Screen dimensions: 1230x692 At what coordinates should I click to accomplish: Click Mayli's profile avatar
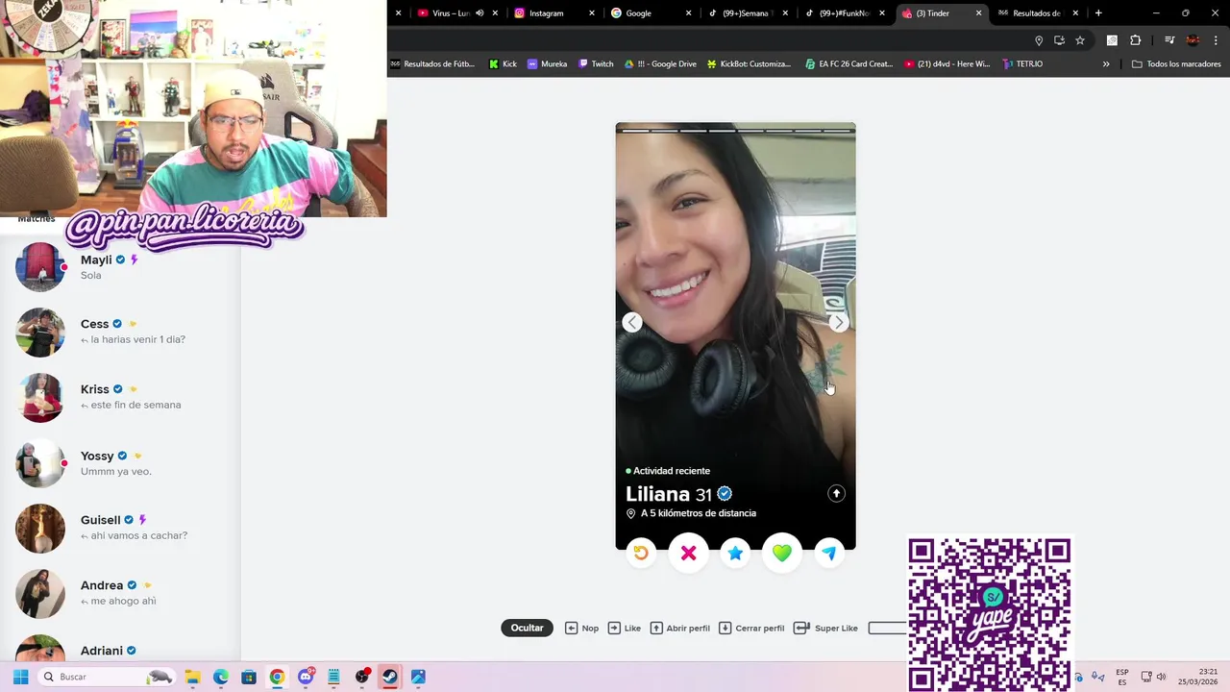point(40,267)
